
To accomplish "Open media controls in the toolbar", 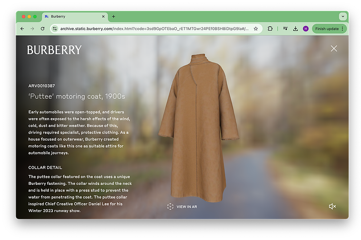I will tap(285, 29).
